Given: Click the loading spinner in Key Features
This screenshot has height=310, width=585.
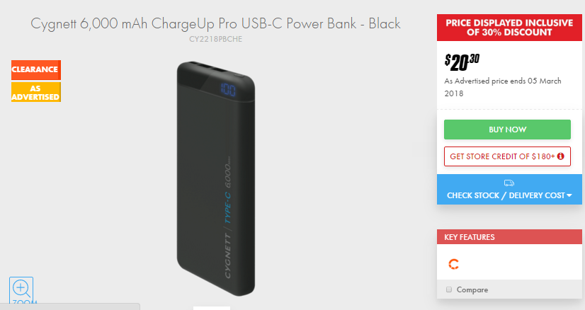Looking at the screenshot, I should pyautogui.click(x=454, y=264).
